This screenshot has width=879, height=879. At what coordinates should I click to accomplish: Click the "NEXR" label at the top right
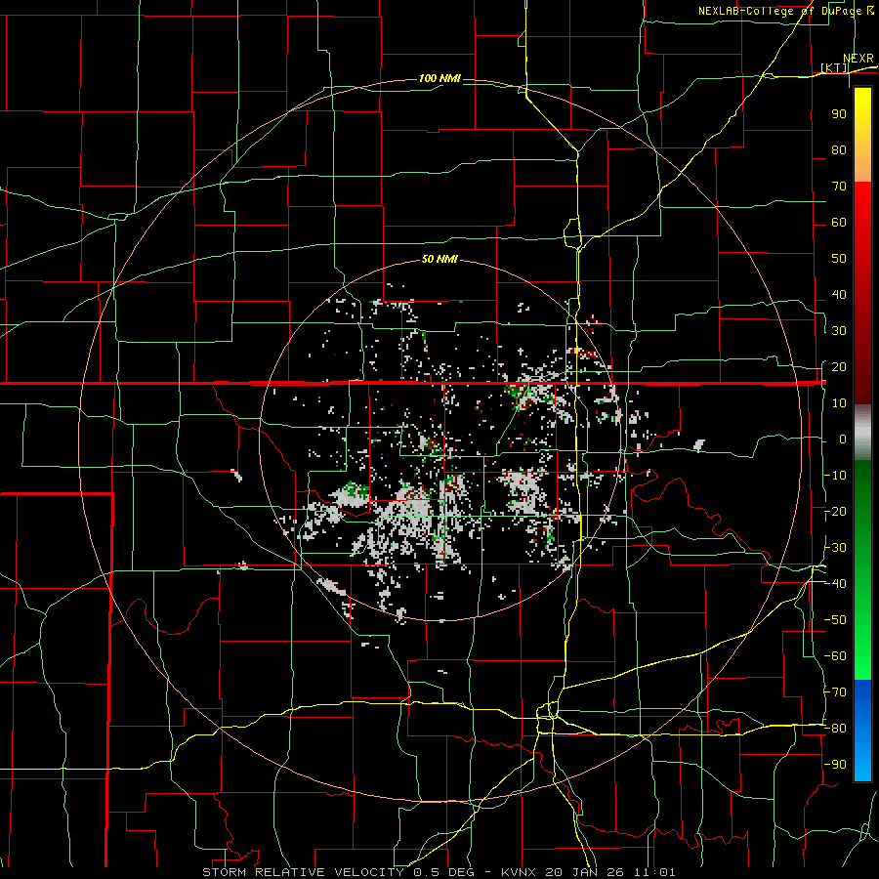(858, 59)
